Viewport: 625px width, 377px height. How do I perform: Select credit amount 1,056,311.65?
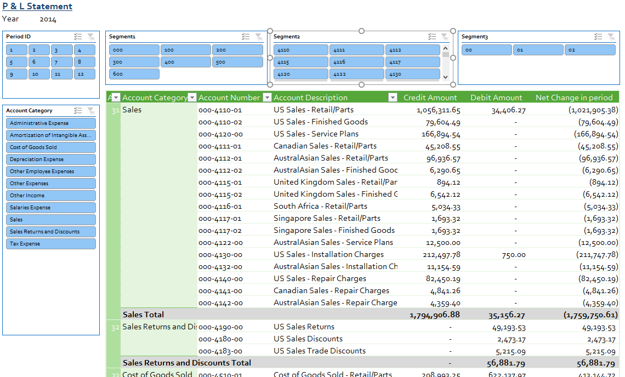(x=439, y=110)
